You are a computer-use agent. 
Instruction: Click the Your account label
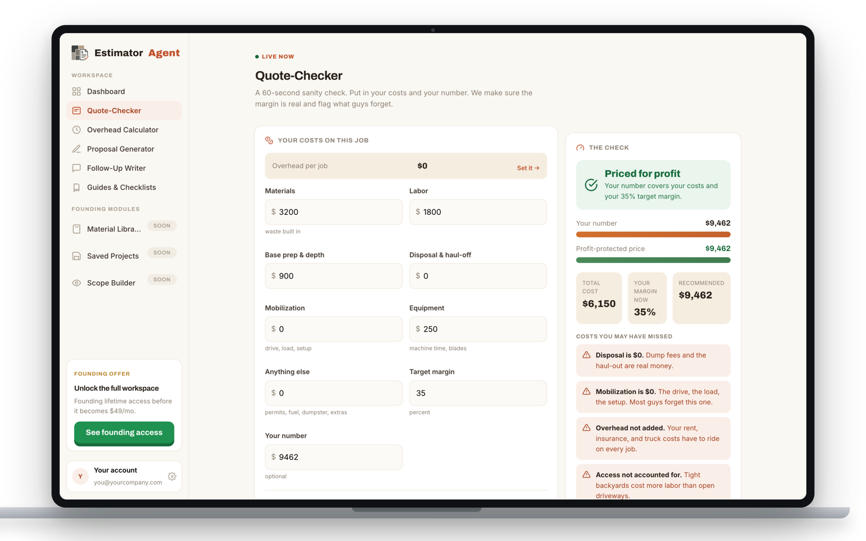(115, 470)
